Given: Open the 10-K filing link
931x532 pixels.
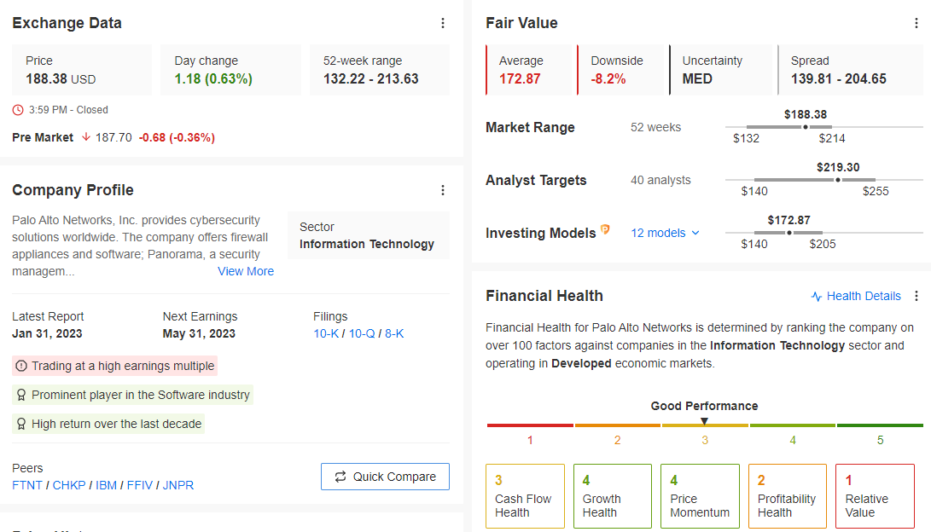Looking at the screenshot, I should 326,333.
